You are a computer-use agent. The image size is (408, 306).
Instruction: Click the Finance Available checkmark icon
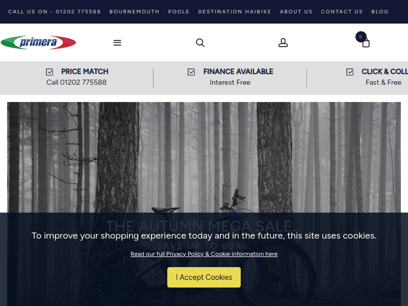(x=191, y=72)
